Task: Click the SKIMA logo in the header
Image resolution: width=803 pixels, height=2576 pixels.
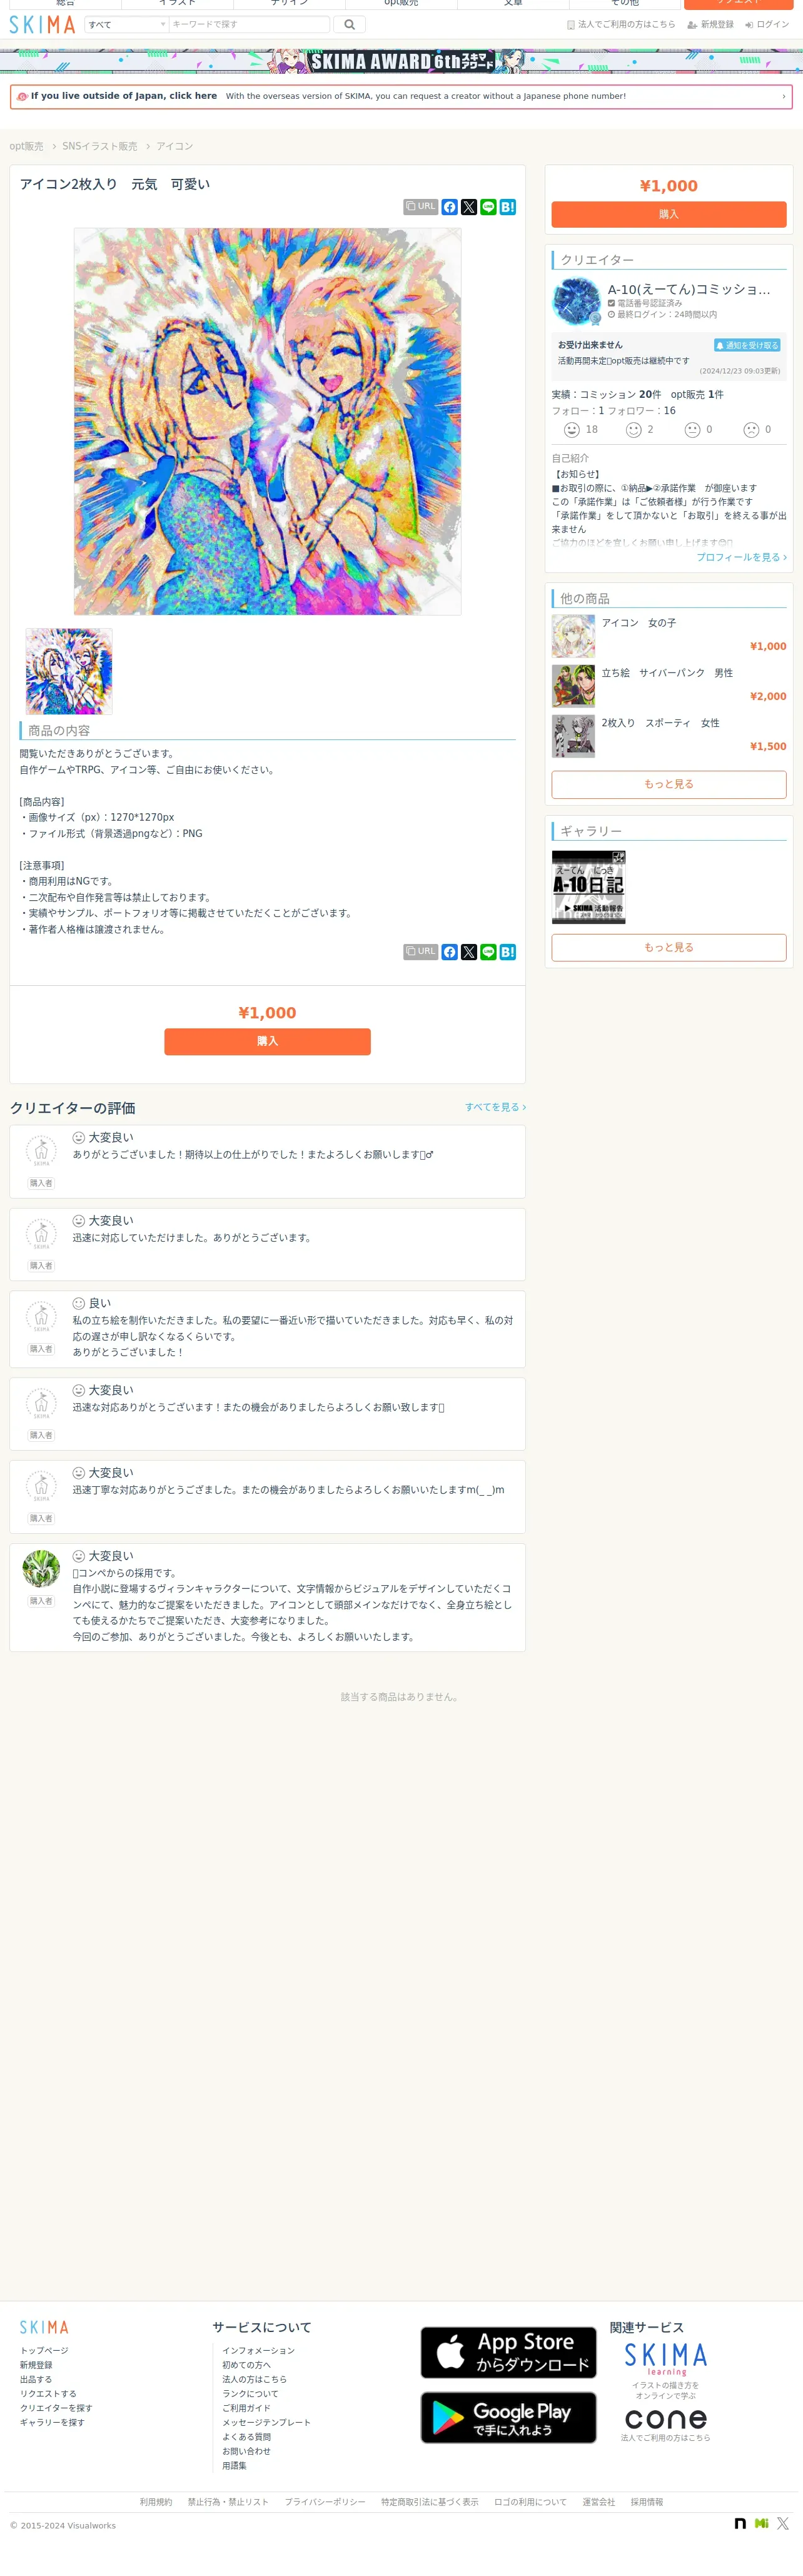Action: [x=42, y=25]
